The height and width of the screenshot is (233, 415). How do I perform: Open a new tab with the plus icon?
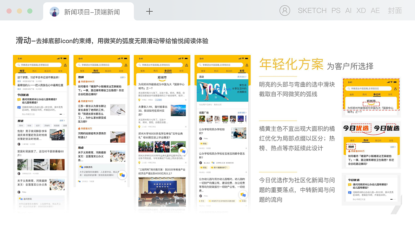point(149,12)
